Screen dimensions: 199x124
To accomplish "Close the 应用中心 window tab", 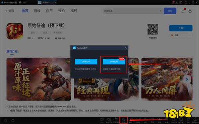I will [x=55, y=2].
